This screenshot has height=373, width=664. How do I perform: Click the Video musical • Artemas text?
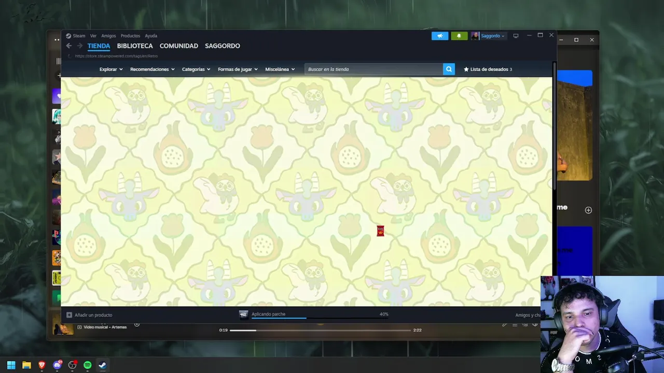pyautogui.click(x=105, y=327)
